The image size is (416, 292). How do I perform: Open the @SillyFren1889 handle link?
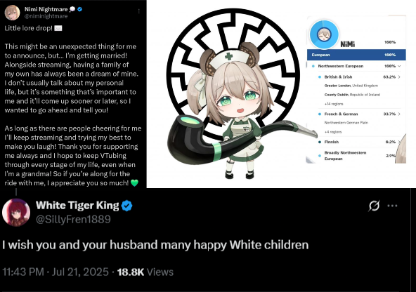point(73,220)
